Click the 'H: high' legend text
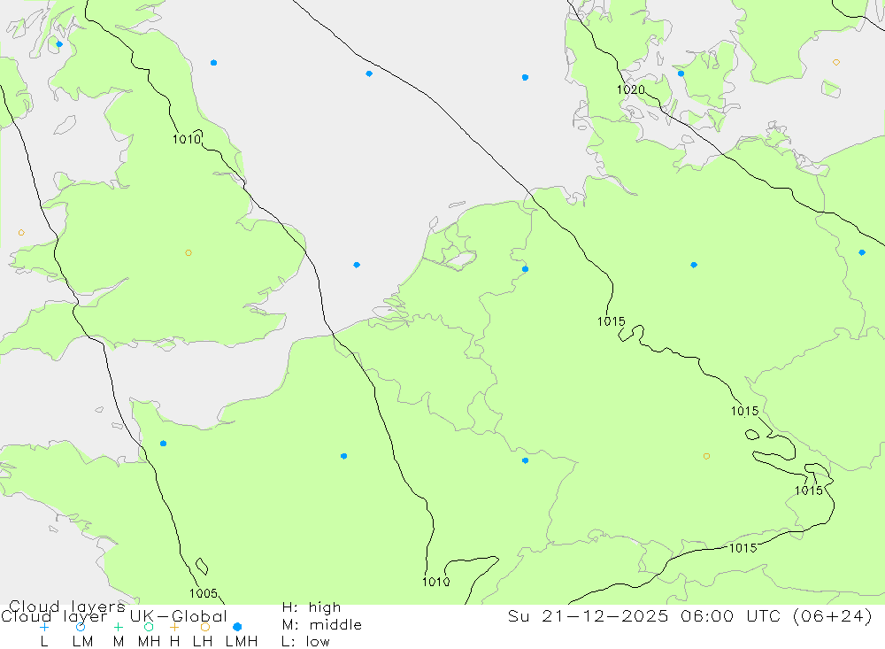Viewport: 885px width, 649px height. pyautogui.click(x=312, y=607)
